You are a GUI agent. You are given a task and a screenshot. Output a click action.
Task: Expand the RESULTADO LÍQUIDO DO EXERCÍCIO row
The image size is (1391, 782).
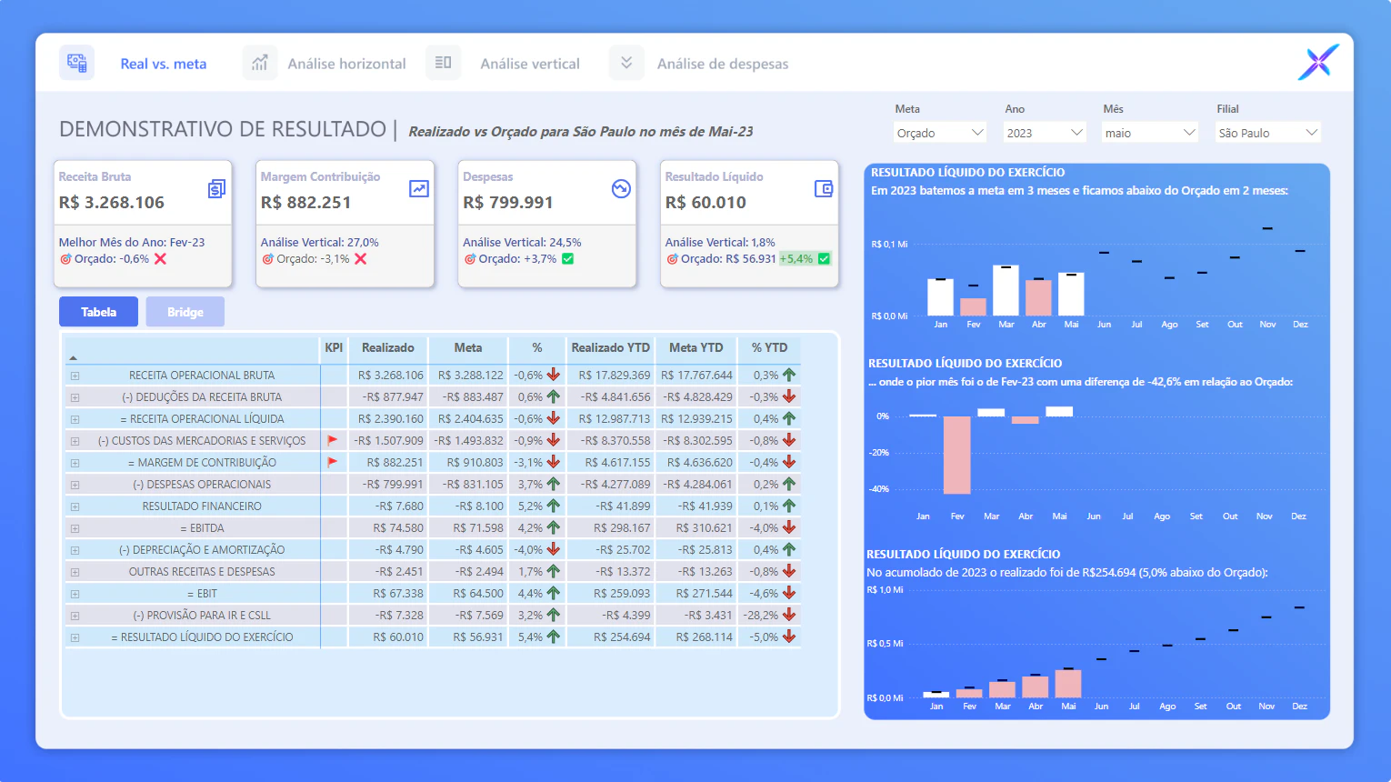[x=75, y=637]
